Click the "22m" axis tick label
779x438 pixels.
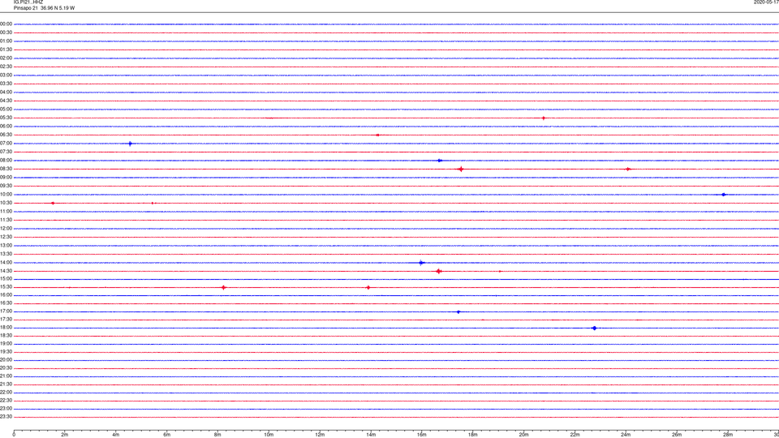(575, 435)
